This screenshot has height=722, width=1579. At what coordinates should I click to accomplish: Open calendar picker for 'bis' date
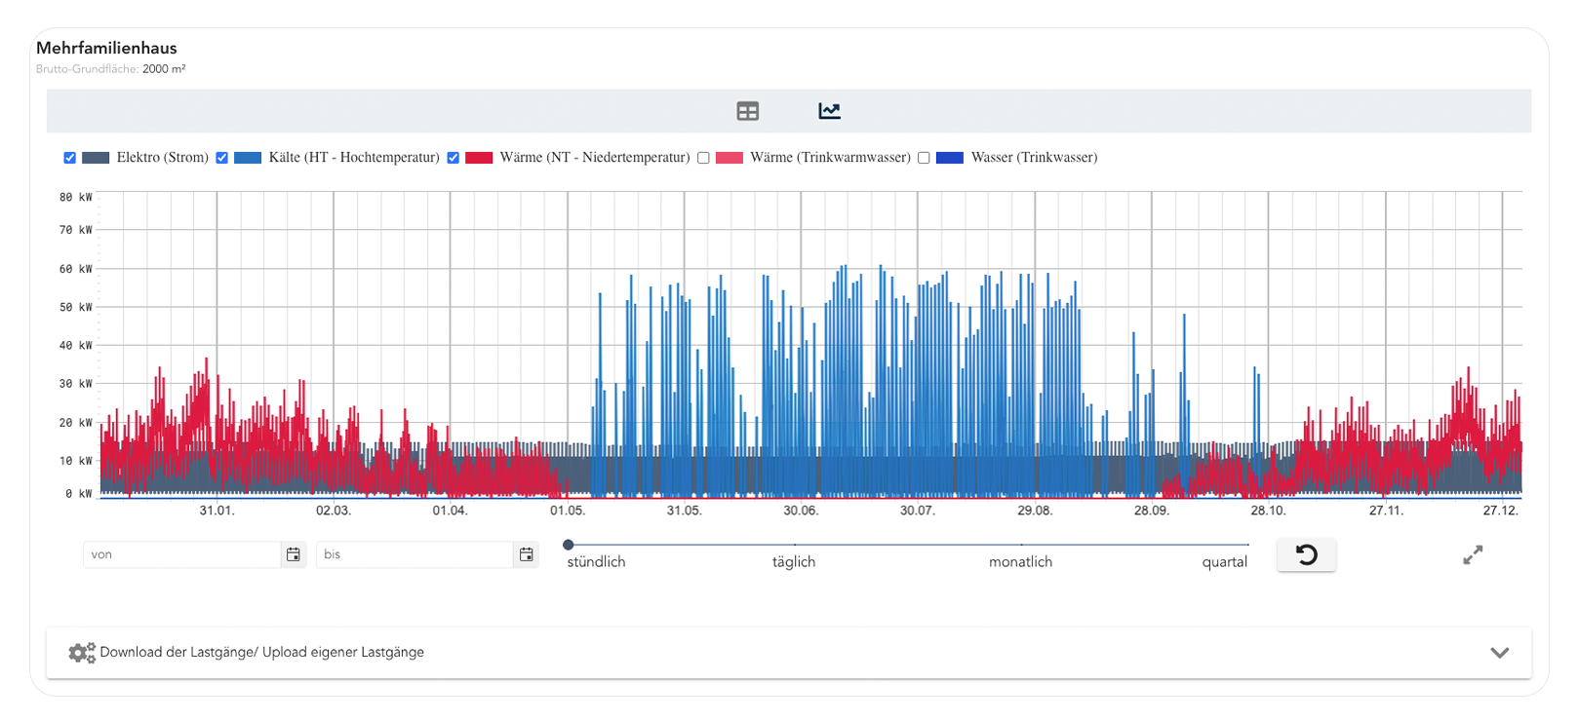(x=527, y=554)
